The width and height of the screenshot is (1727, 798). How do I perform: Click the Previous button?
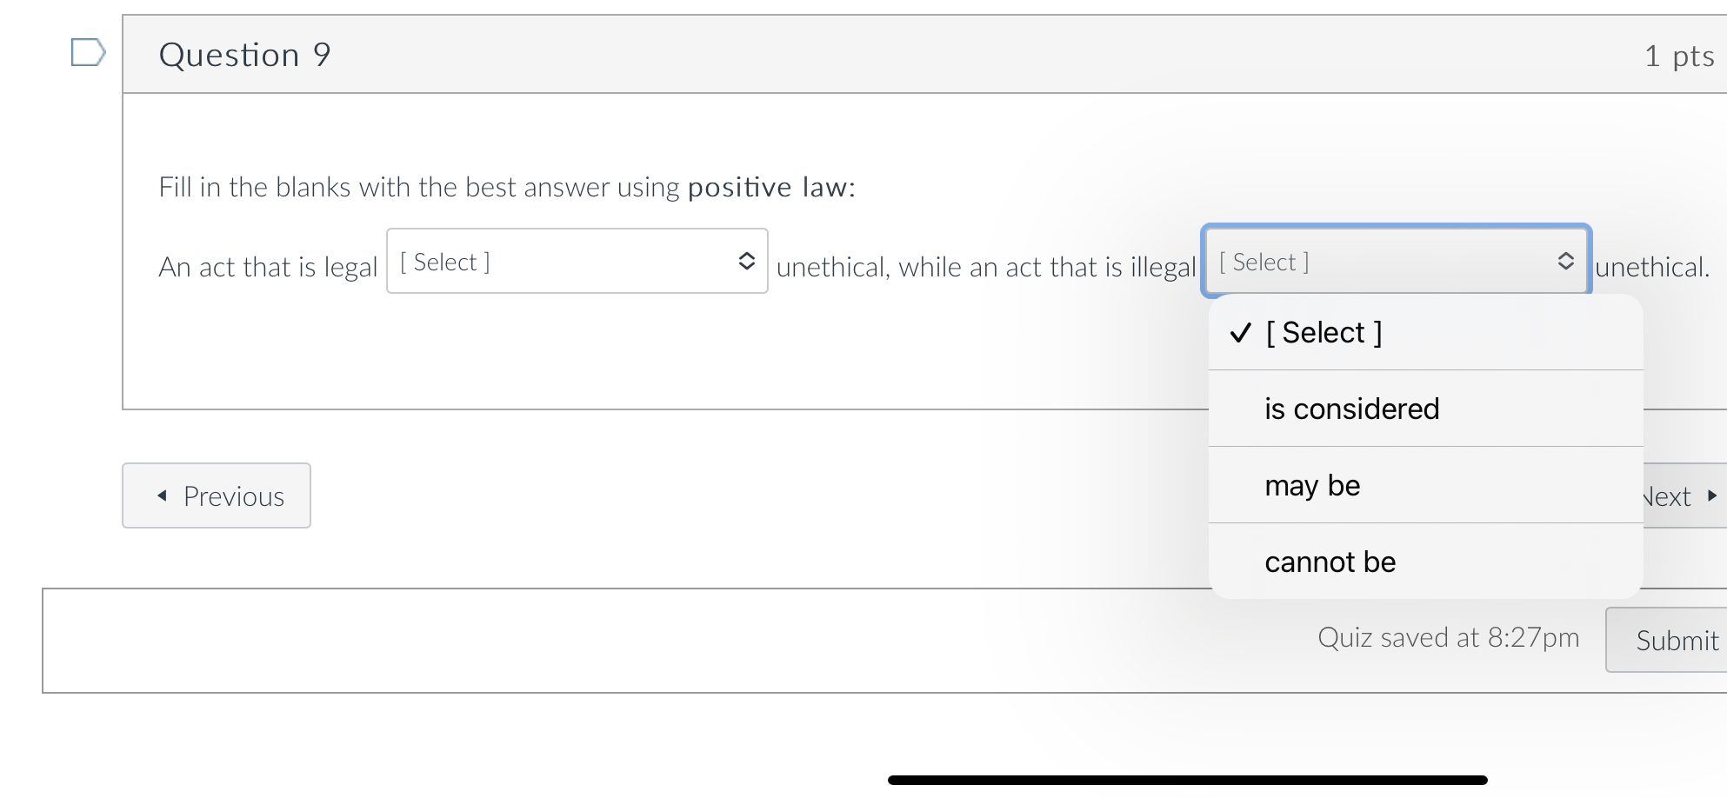[x=217, y=495]
